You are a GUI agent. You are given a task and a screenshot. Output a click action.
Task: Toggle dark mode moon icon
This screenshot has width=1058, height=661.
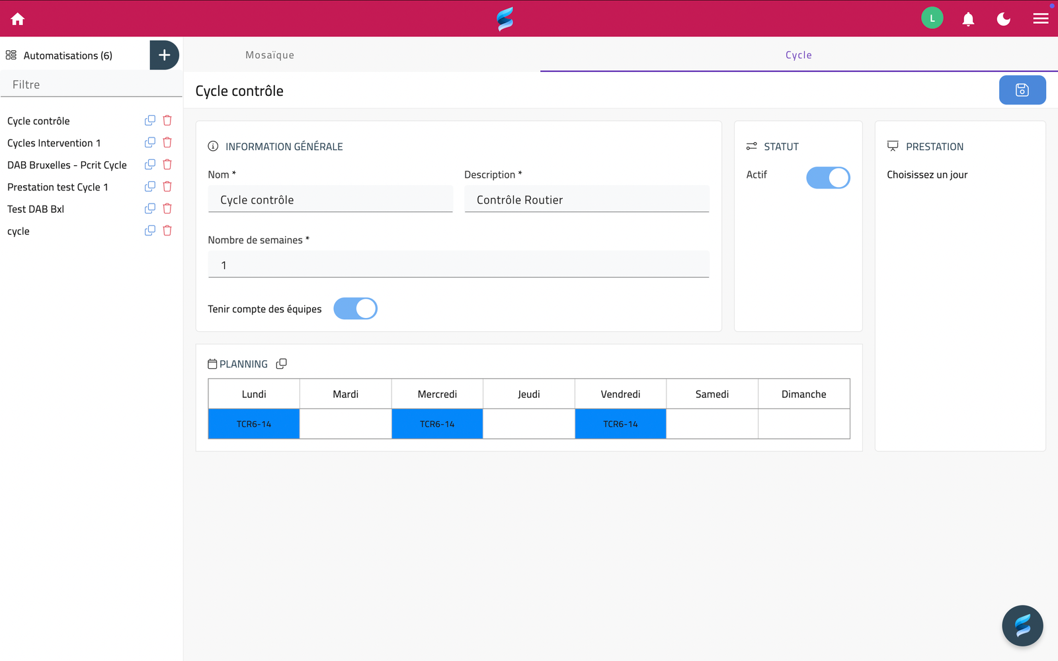pos(1004,19)
